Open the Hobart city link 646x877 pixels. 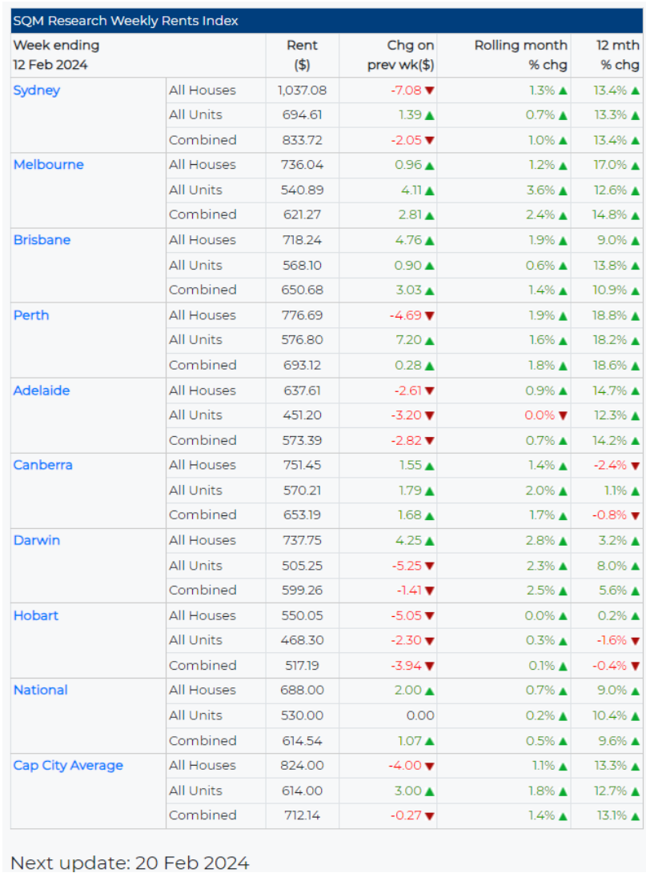36,615
